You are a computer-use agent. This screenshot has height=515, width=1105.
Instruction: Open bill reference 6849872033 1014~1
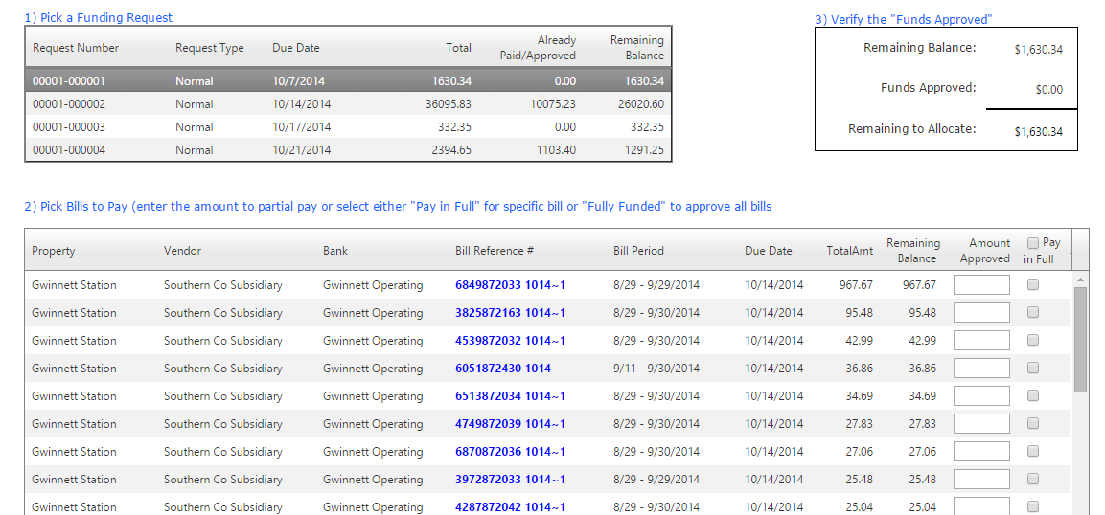tap(510, 285)
